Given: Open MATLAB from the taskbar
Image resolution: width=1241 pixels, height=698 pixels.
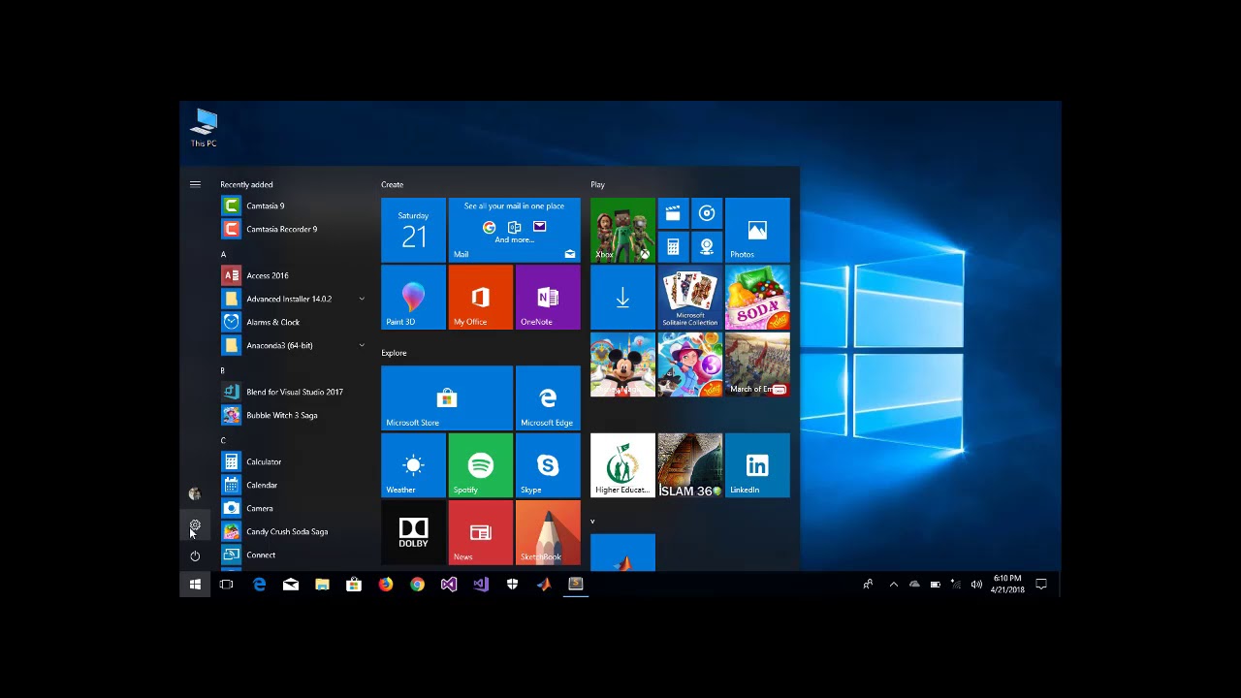Looking at the screenshot, I should point(544,585).
